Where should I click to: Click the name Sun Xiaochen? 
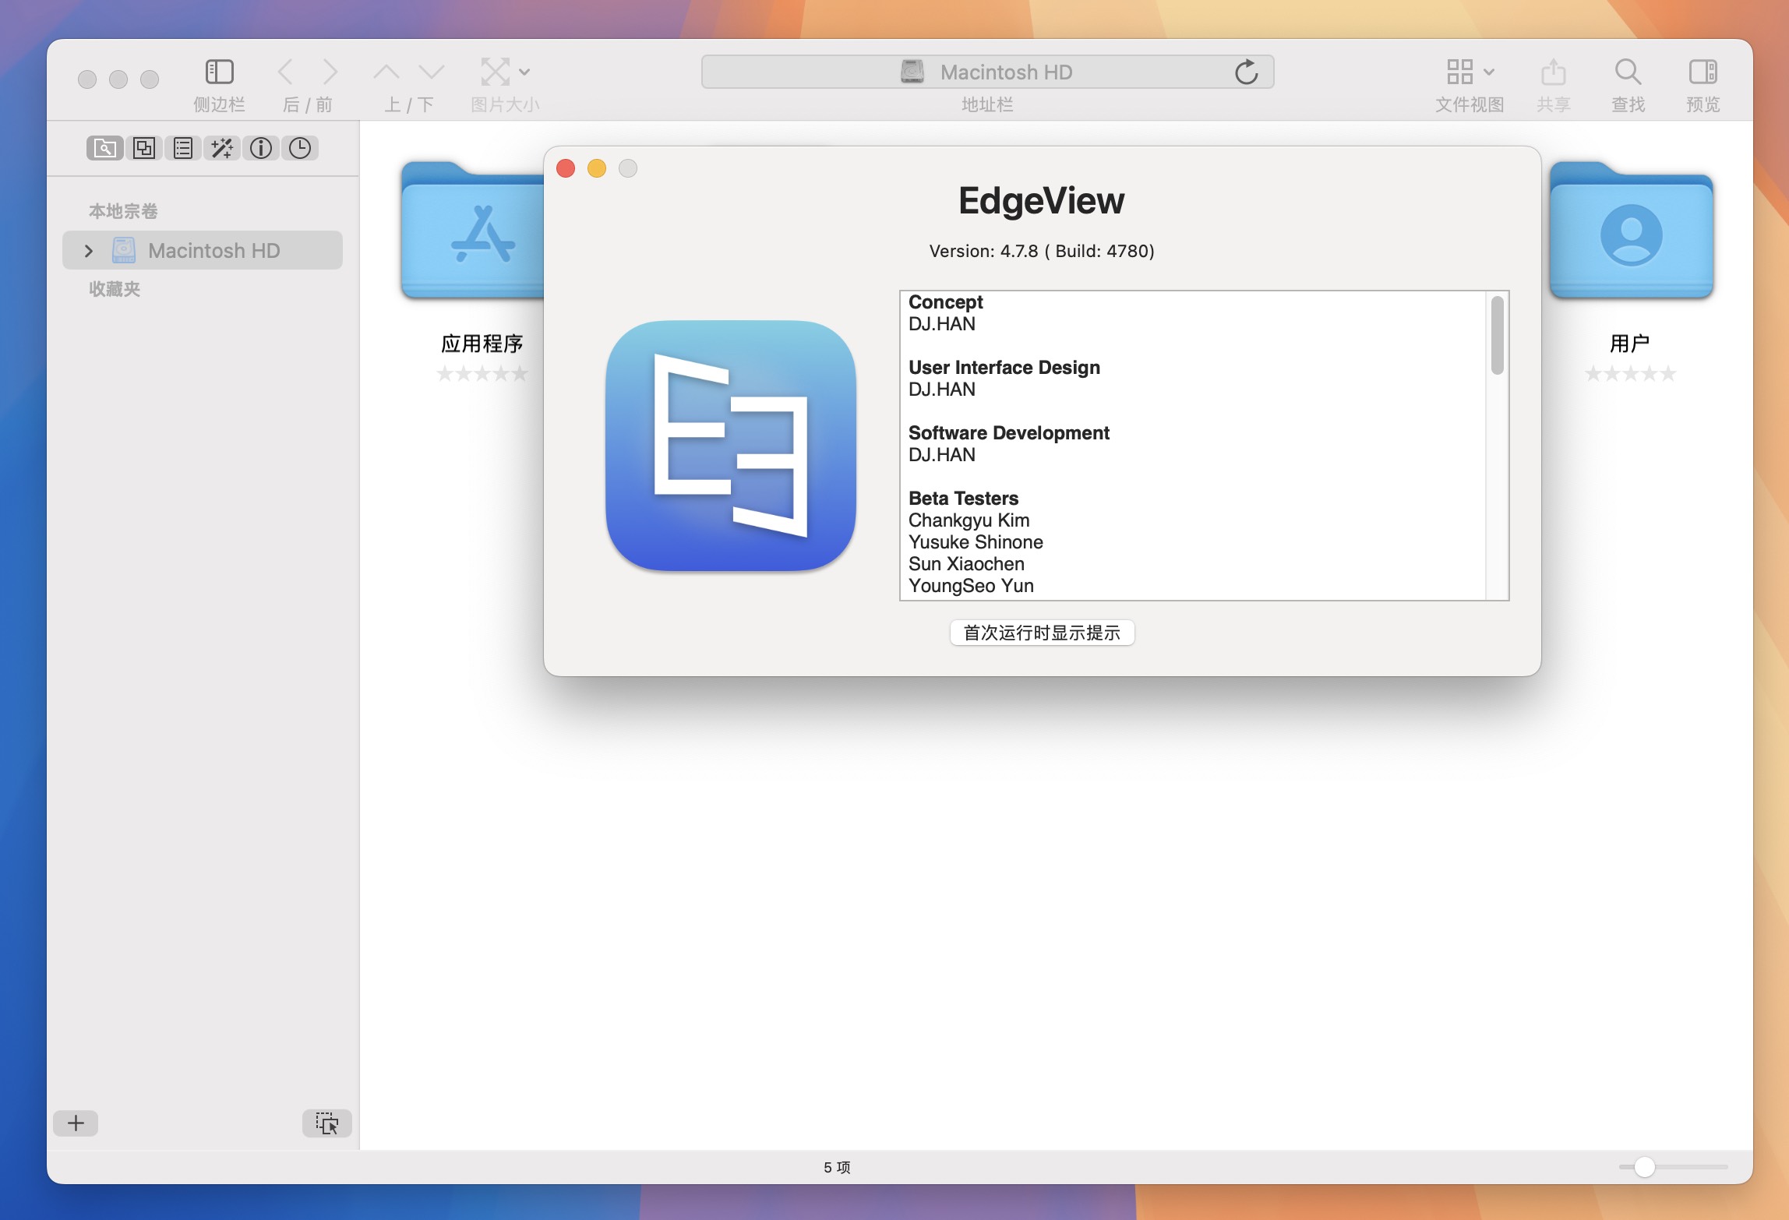coord(966,563)
